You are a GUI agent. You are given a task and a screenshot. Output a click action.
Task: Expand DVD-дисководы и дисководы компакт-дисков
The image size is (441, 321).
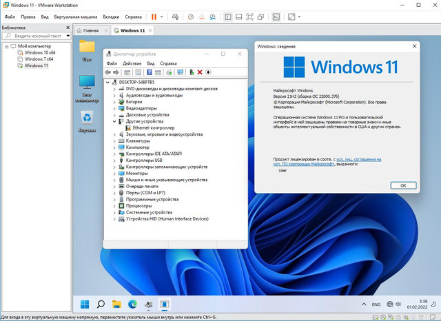click(x=114, y=89)
